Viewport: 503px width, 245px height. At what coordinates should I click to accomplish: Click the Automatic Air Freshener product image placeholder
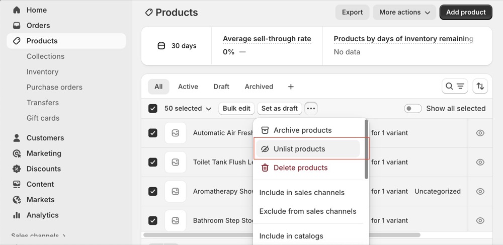[176, 133]
